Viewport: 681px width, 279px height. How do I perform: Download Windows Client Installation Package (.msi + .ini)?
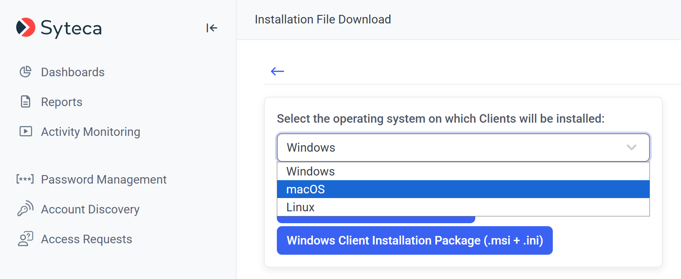(x=414, y=240)
